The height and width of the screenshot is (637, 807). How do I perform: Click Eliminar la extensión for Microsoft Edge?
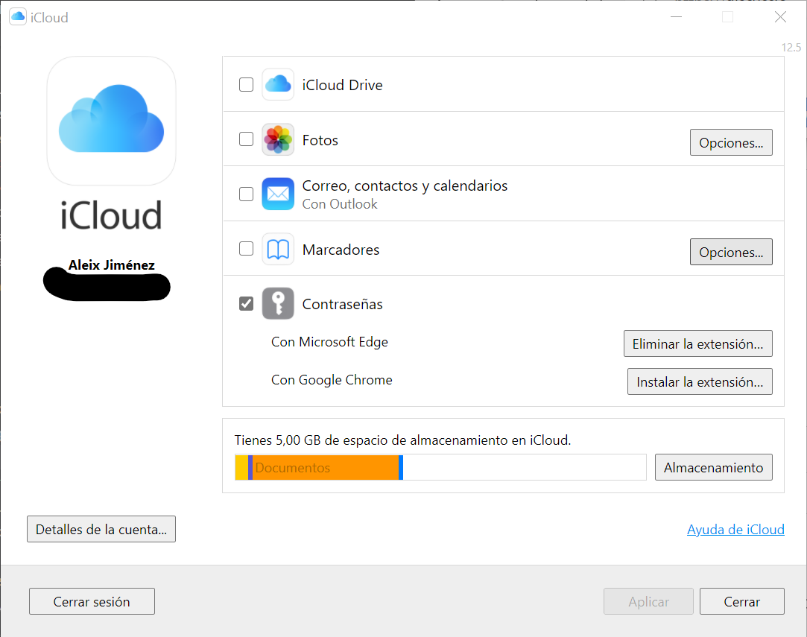click(x=698, y=343)
